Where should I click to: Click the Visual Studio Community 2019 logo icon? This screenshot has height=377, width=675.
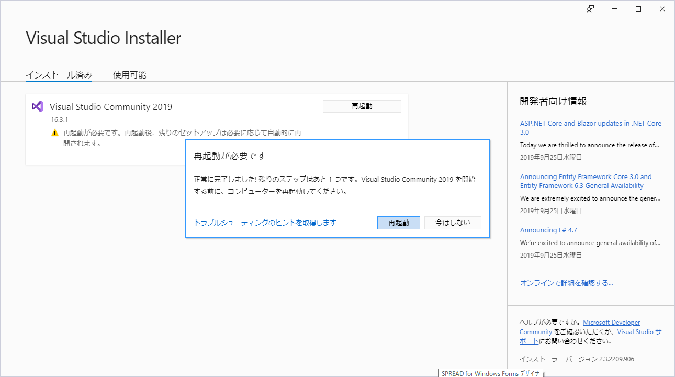[x=37, y=106]
